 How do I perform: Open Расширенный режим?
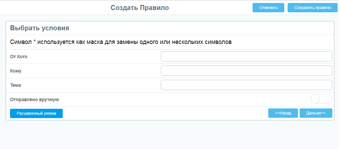click(36, 113)
